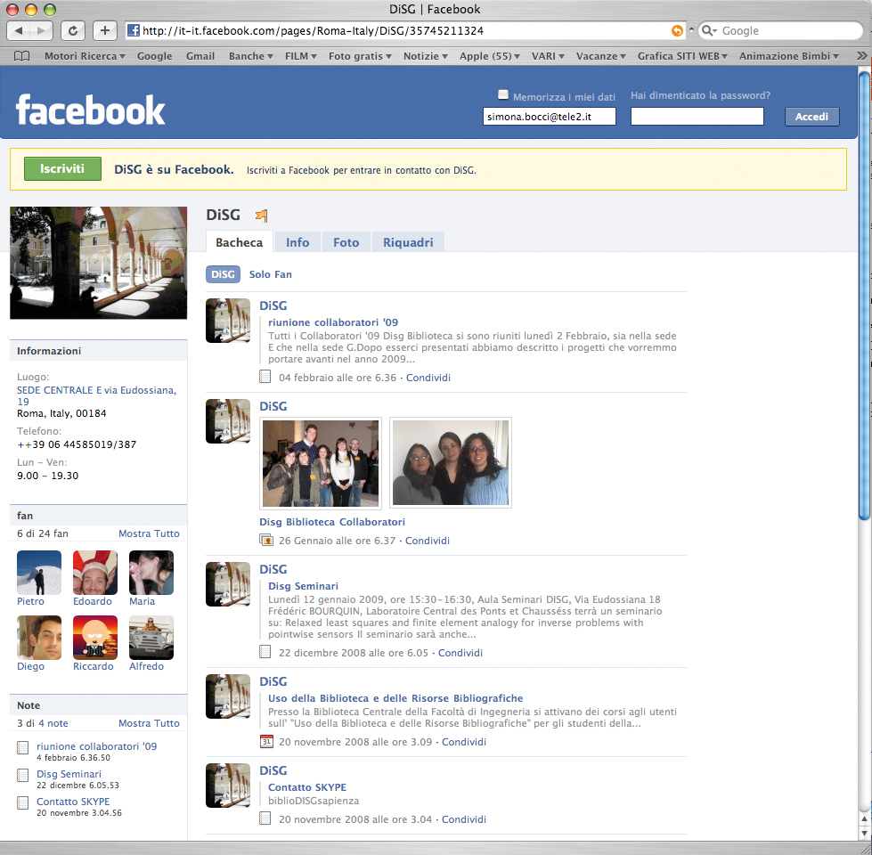Add a bookmark with the plus button
The width and height of the screenshot is (872, 855).
[x=104, y=30]
